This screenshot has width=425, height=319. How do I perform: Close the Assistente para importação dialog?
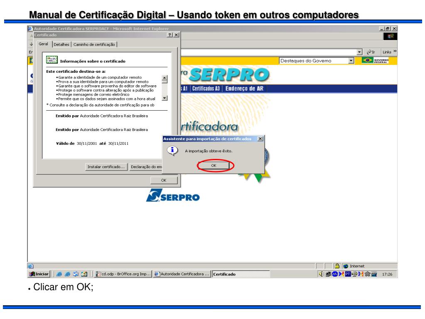pyautogui.click(x=260, y=138)
